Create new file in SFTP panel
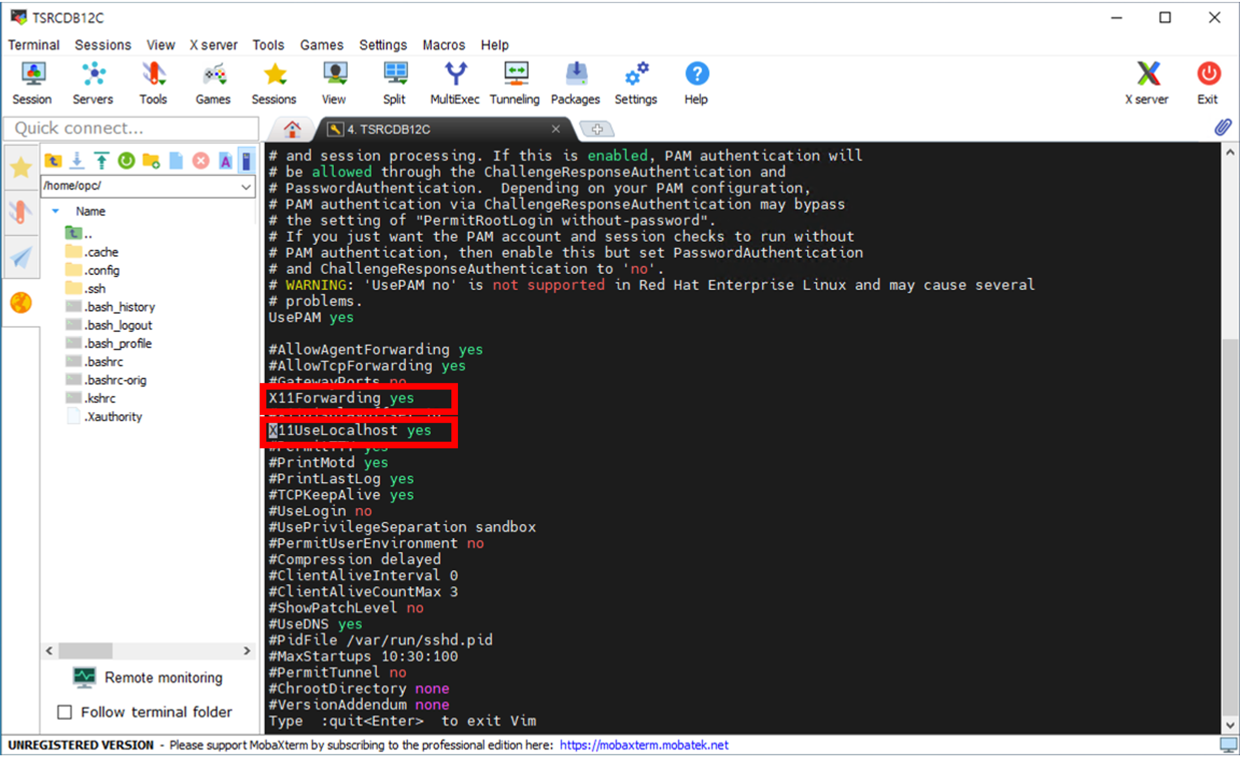The height and width of the screenshot is (757, 1240). click(176, 161)
